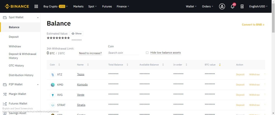Sort by In order column arrows
The width and height of the screenshot is (275, 115).
click(186, 65)
